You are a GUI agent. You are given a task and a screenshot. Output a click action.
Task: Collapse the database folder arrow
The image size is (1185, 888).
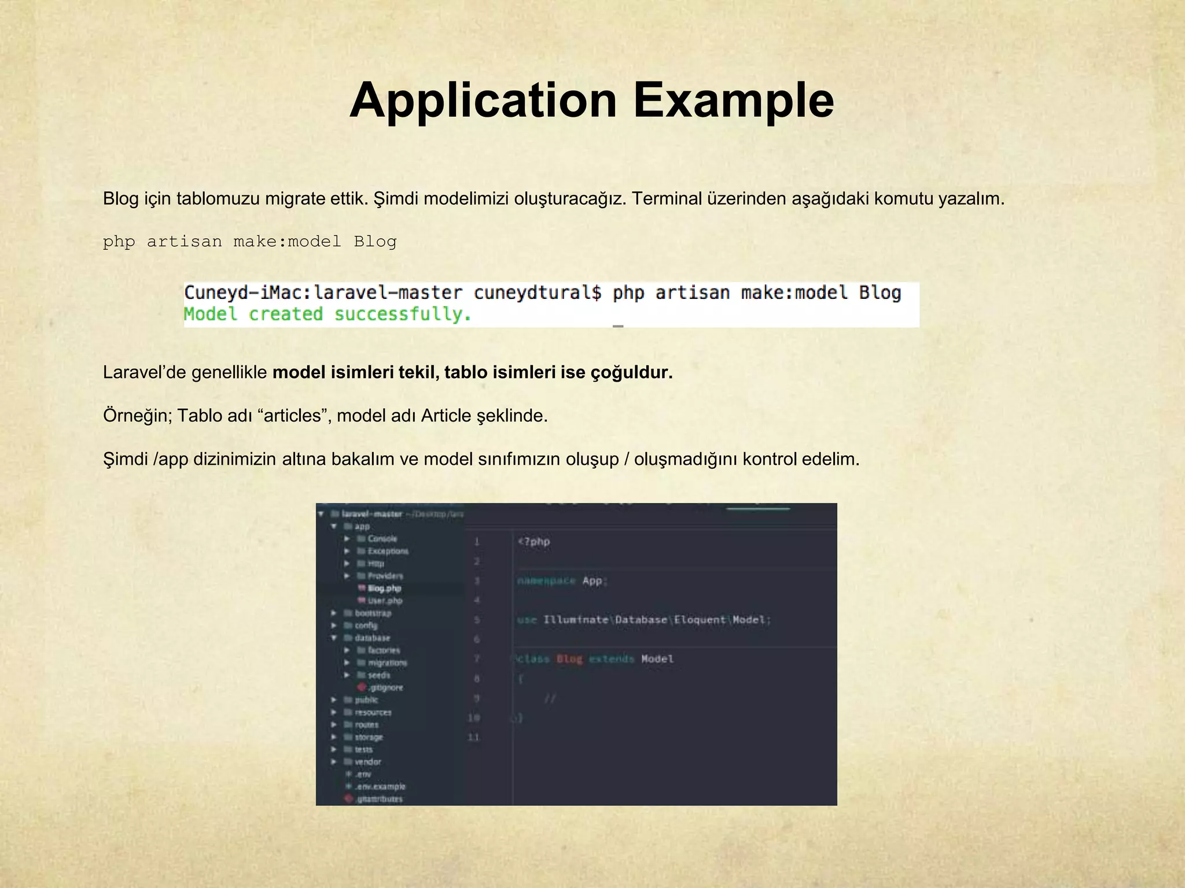(x=334, y=638)
